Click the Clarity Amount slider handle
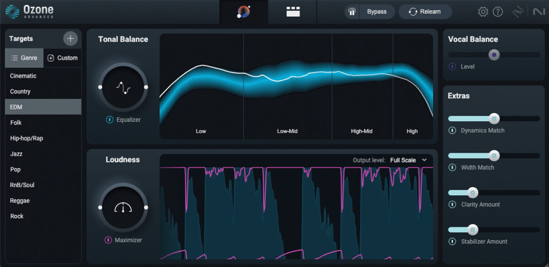The width and height of the screenshot is (549, 267). [x=473, y=193]
